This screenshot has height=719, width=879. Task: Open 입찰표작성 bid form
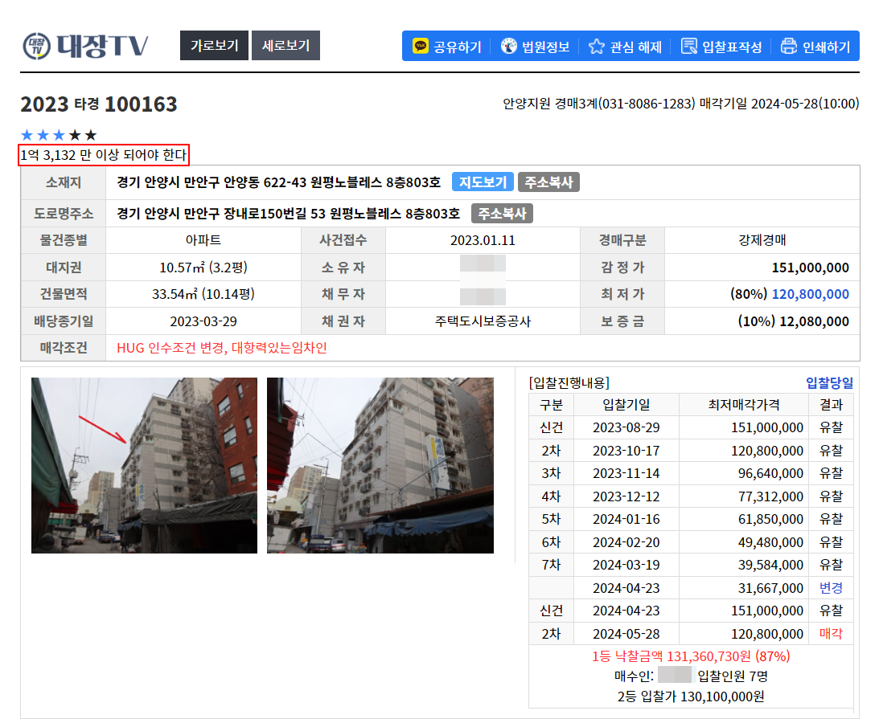[721, 47]
